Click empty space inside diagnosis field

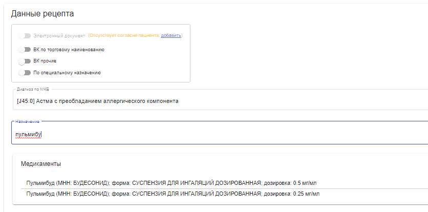[x=300, y=101]
